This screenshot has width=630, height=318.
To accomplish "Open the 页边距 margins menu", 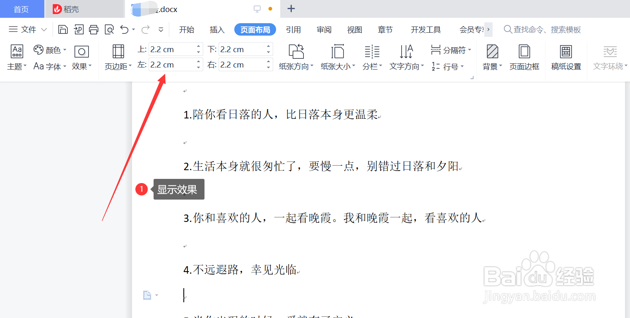I will tap(118, 58).
